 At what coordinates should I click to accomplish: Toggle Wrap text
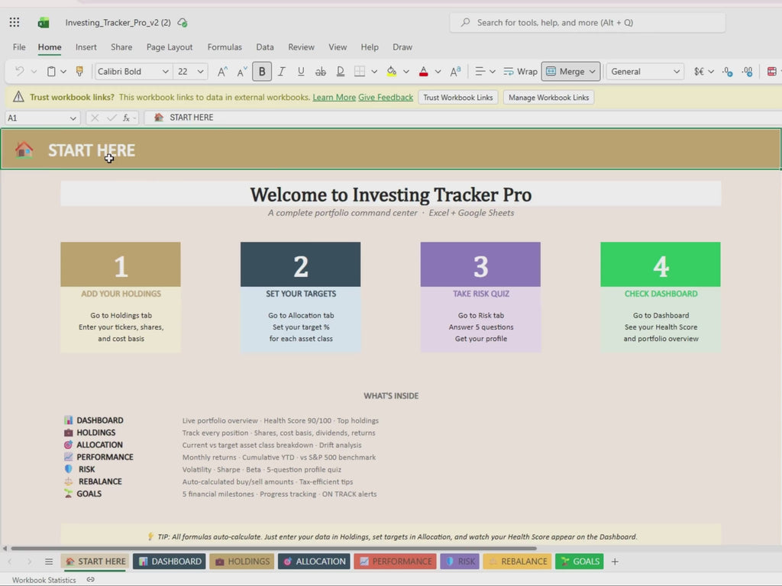point(520,71)
